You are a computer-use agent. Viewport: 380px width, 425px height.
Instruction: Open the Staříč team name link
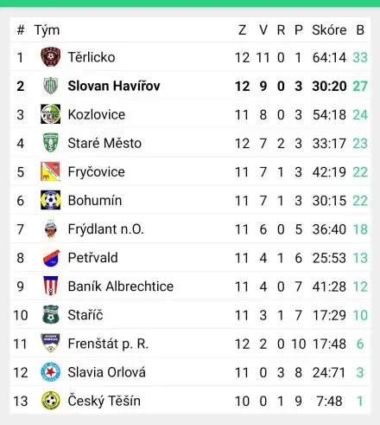coord(85,315)
